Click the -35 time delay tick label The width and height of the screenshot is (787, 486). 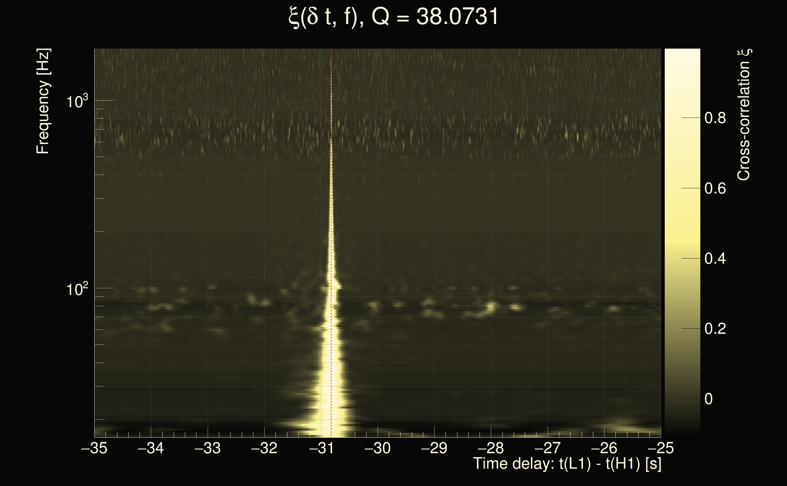tap(94, 448)
